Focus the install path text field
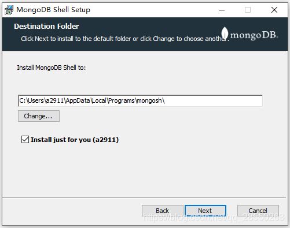 (x=140, y=100)
